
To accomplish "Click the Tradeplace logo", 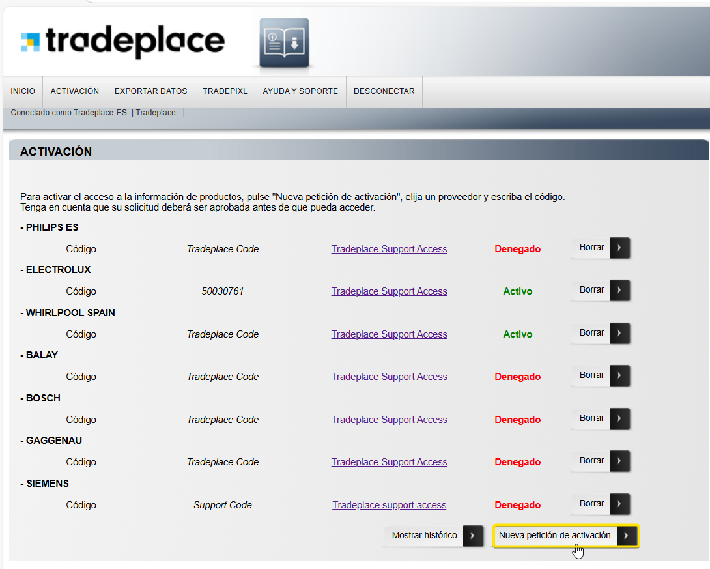I will 122,41.
